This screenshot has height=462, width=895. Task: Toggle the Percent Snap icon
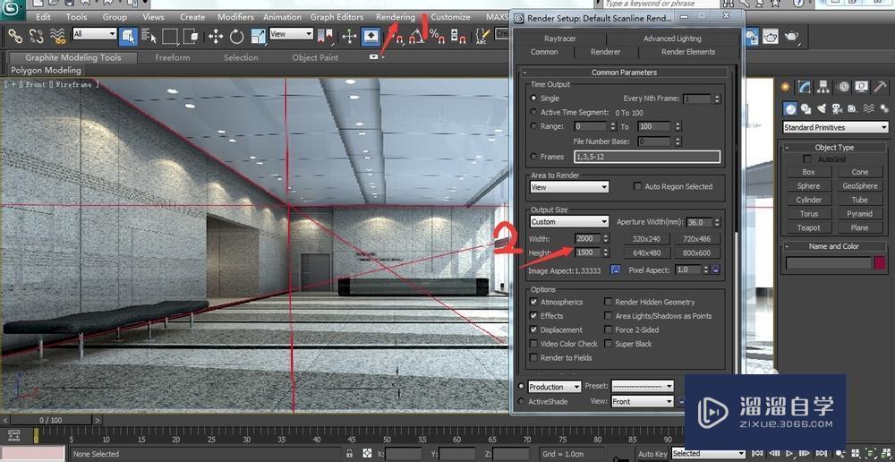(438, 37)
